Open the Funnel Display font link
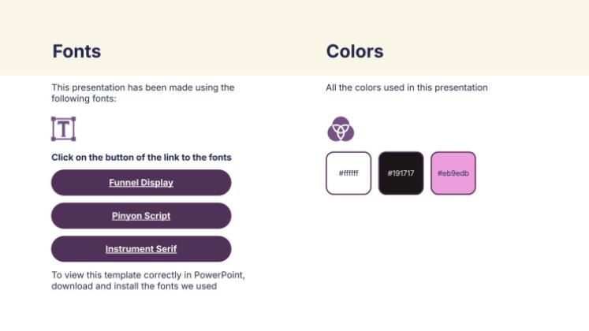 141,183
